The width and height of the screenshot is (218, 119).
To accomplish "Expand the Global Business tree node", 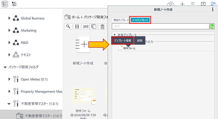I will [x=9, y=18].
